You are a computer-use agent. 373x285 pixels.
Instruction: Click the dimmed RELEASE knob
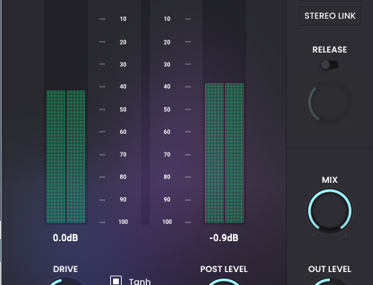click(x=330, y=102)
